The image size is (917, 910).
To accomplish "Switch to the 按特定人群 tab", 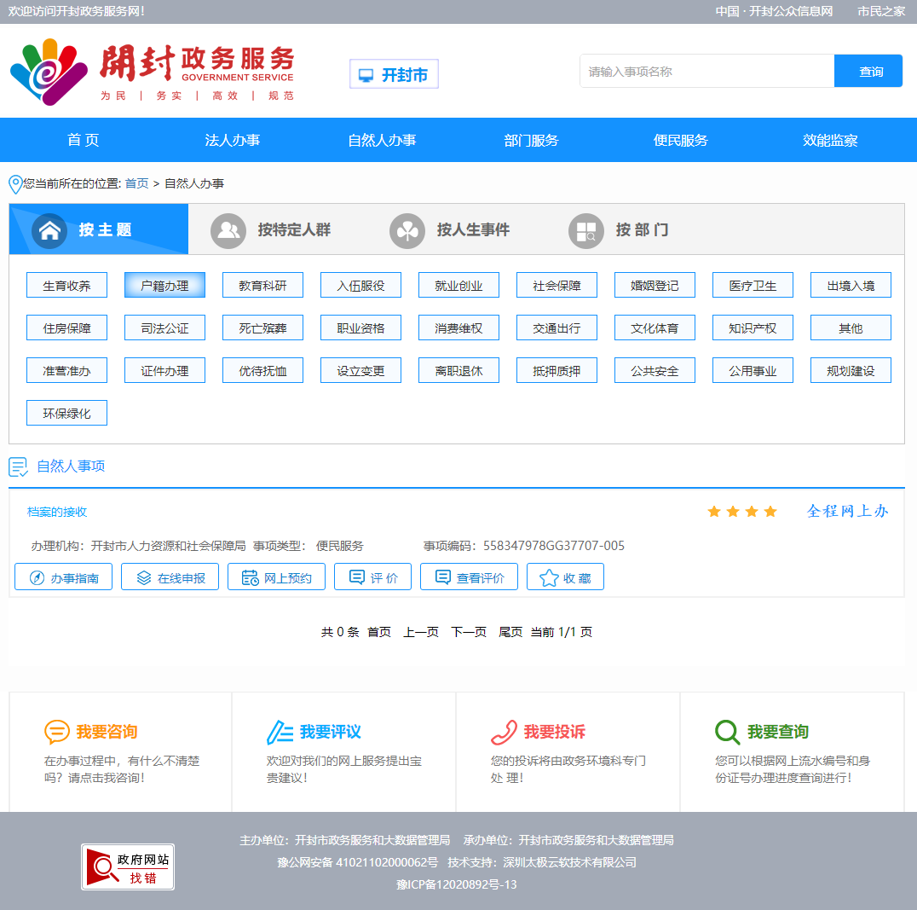I will tap(271, 229).
